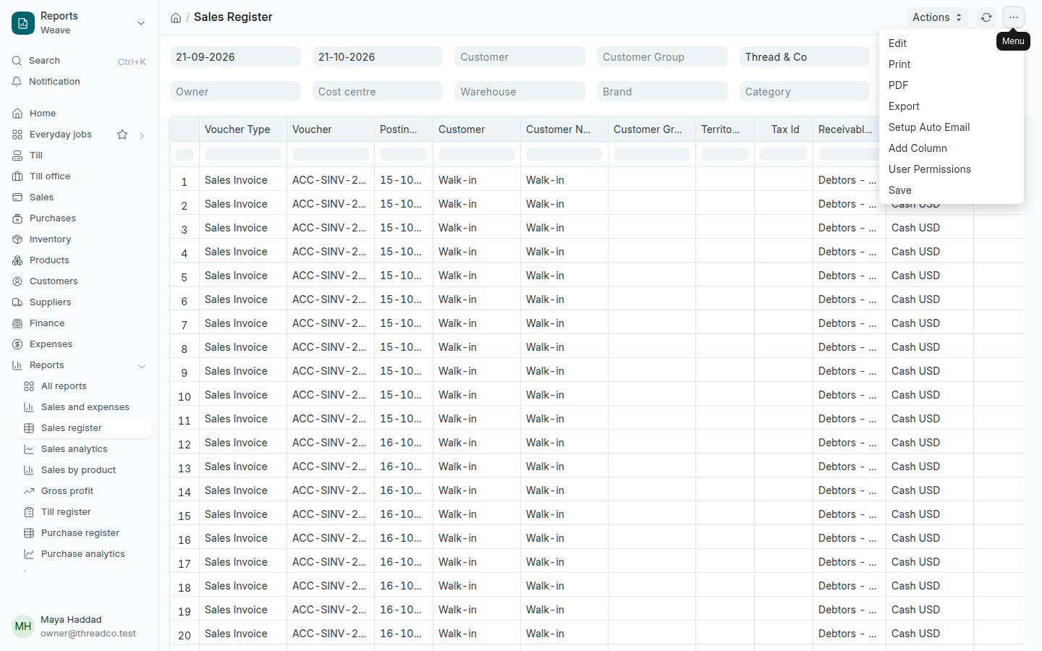
Task: Click the Till icon in sidebar
Action: (17, 156)
